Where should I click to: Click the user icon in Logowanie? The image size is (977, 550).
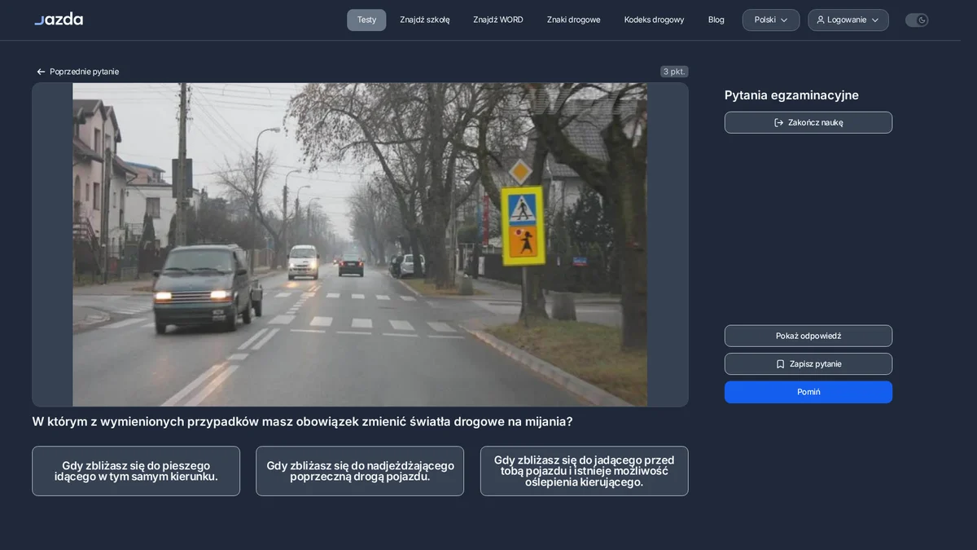(821, 20)
